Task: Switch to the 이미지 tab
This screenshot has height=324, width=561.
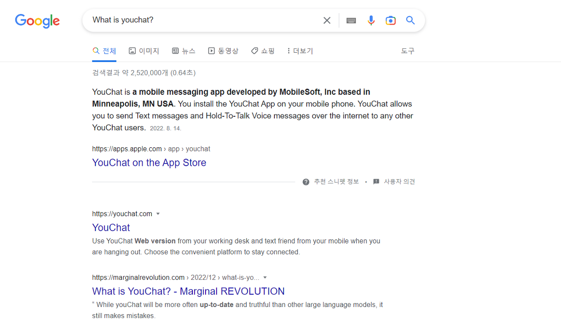Action: [x=144, y=51]
